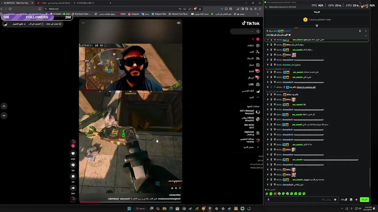Screen dimensions: 378x212
Task: Go to the previous video with up arrow
Action: click(x=4, y=106)
